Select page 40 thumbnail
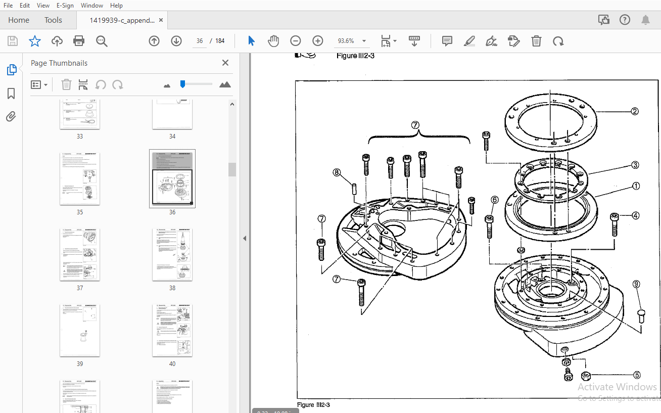 click(x=172, y=331)
